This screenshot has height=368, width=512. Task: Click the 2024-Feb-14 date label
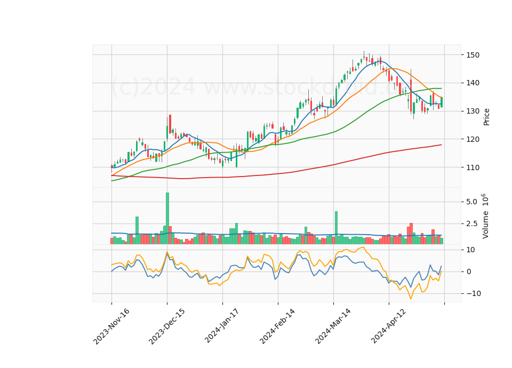click(x=277, y=326)
